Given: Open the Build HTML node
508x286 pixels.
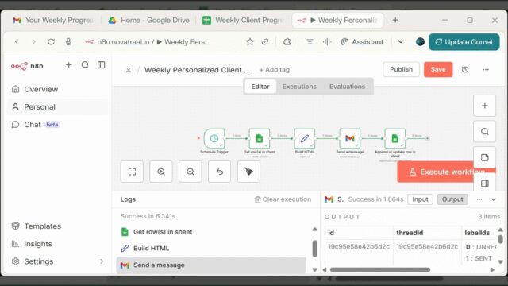Looking at the screenshot, I should tap(305, 138).
